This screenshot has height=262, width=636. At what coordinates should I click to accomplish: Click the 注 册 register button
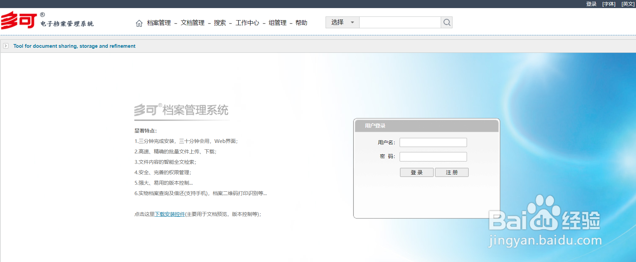click(452, 172)
